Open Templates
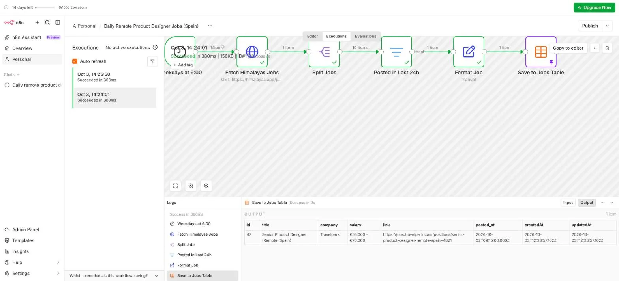 32,240
